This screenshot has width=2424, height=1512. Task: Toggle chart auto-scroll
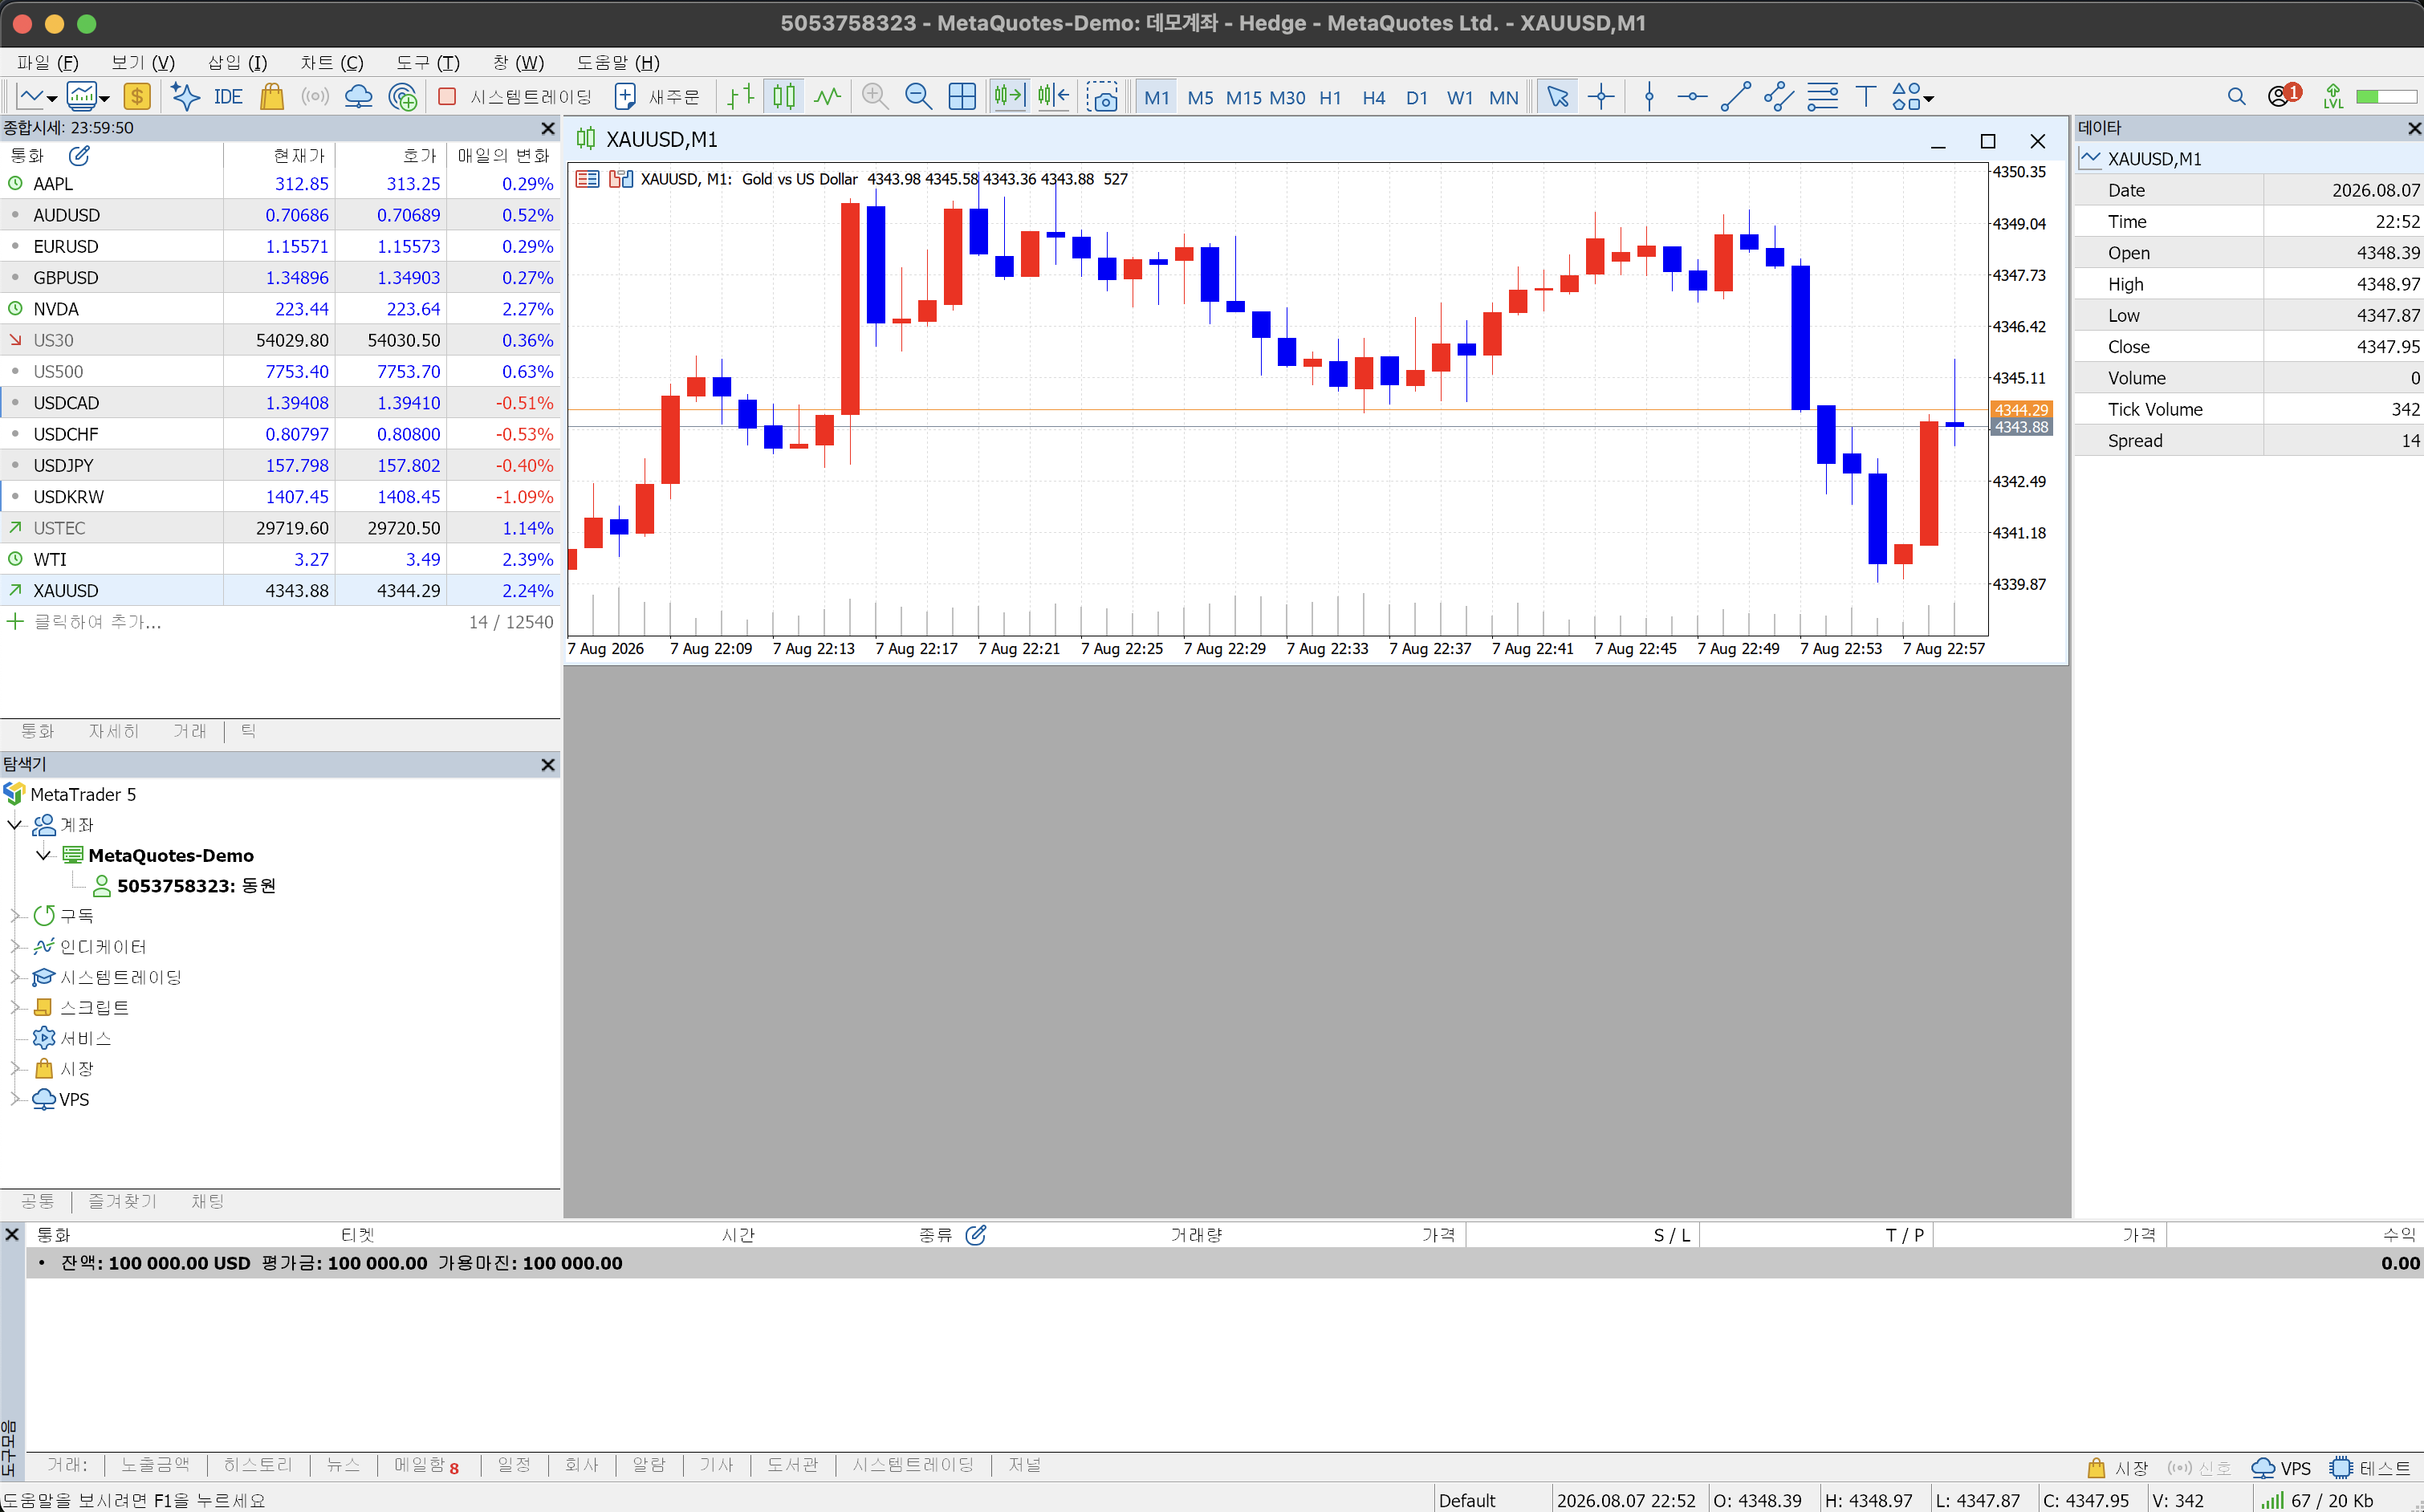click(x=1009, y=97)
